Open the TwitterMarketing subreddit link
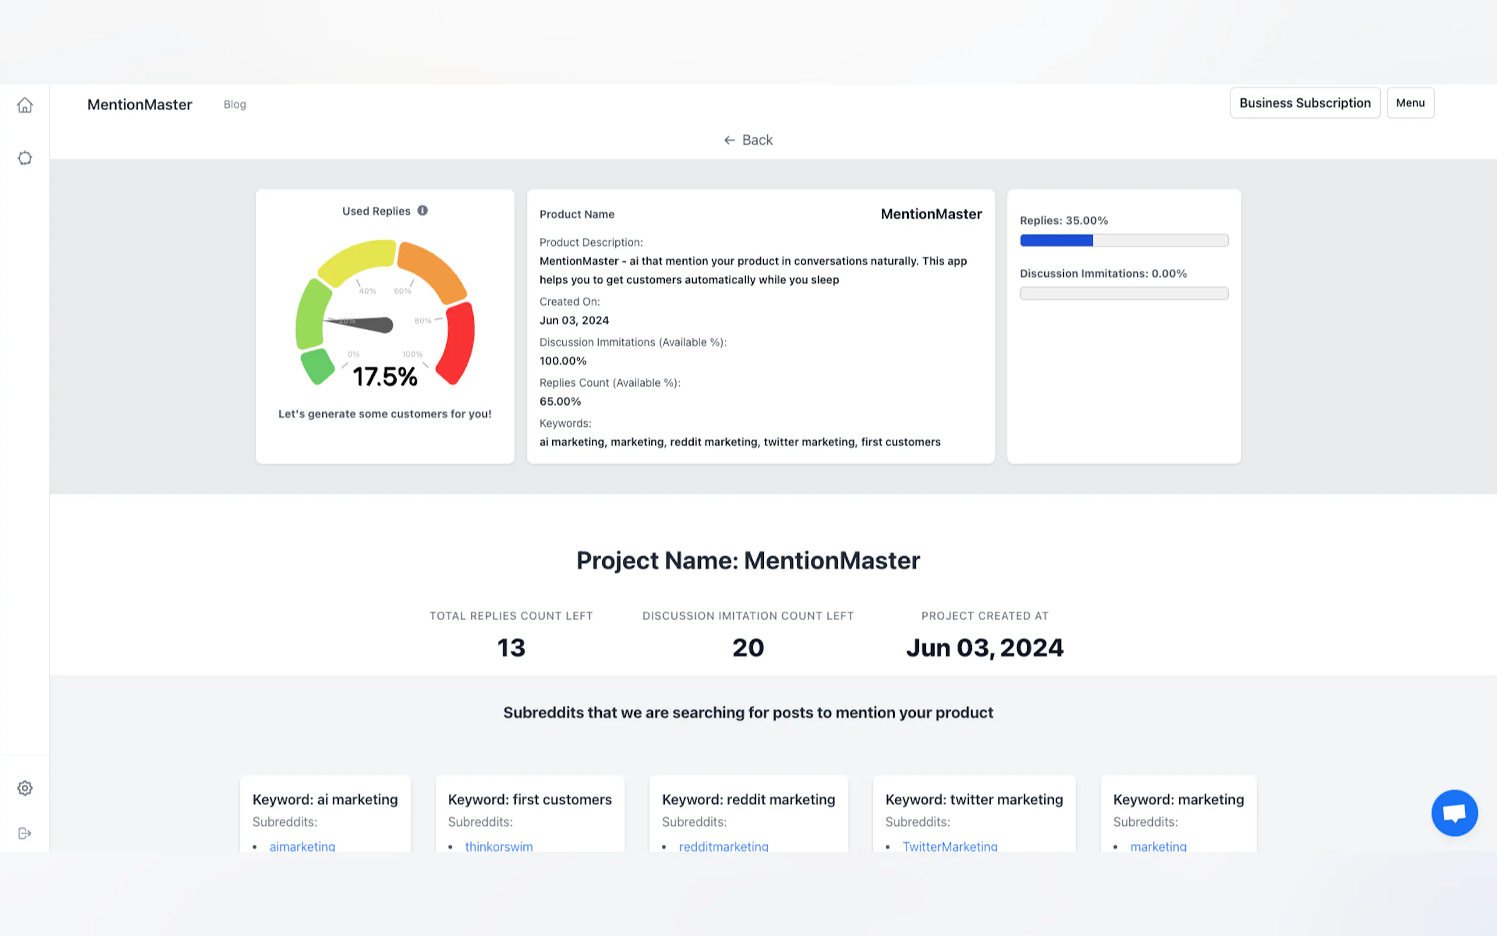Image resolution: width=1497 pixels, height=936 pixels. [949, 846]
